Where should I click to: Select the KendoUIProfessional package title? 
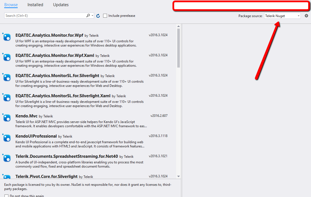36,136
